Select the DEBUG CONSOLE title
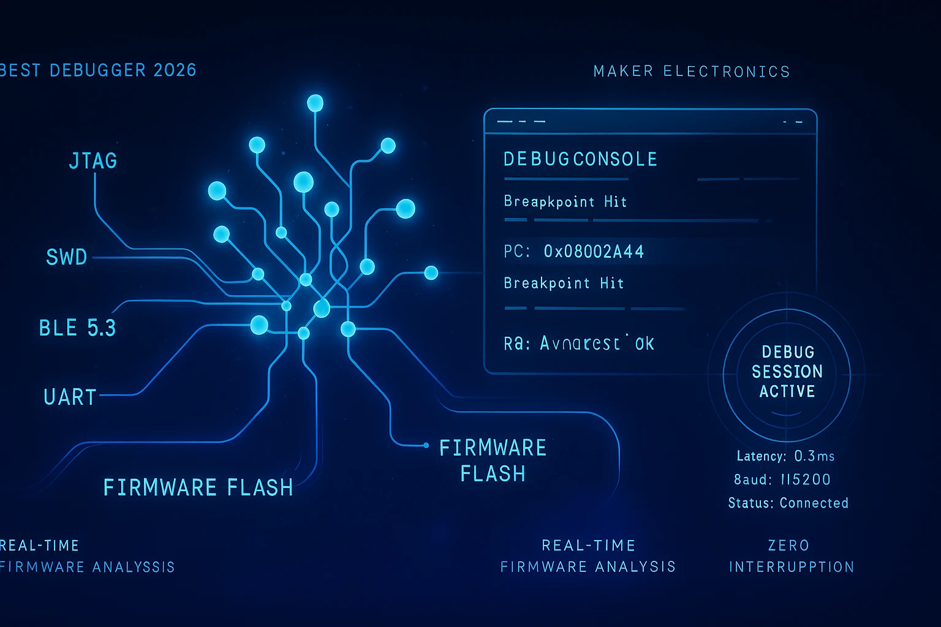This screenshot has width=941, height=627. (580, 160)
